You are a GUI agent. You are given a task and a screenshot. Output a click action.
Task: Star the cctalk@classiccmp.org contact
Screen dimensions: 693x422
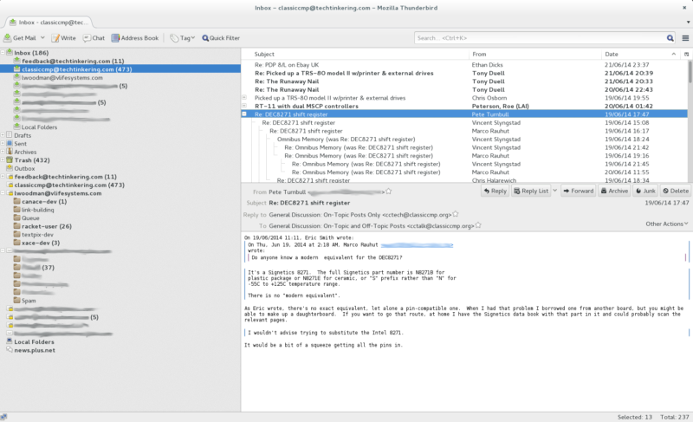478,225
